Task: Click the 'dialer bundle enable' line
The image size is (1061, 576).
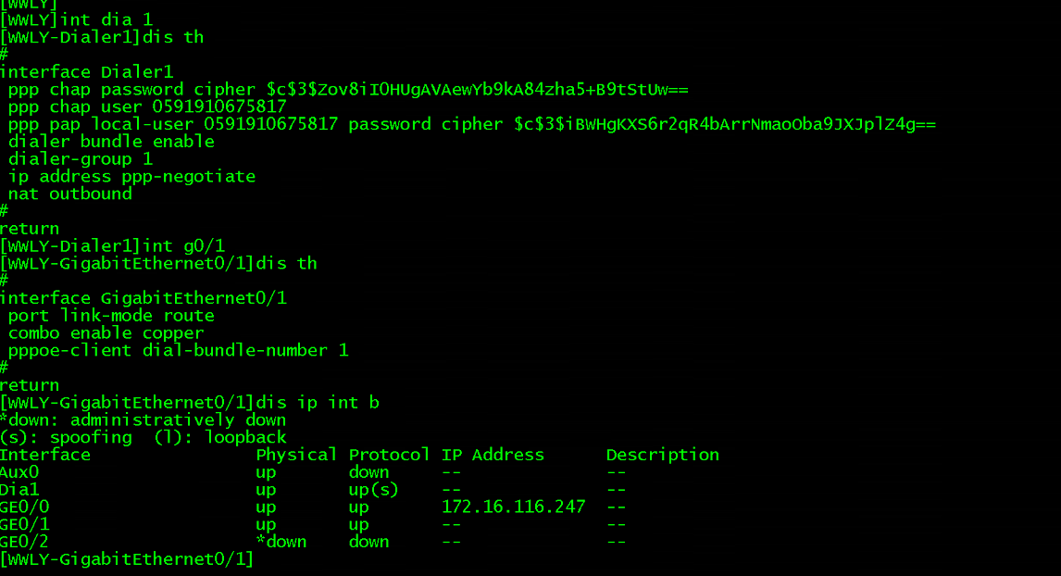Action: 111,142
